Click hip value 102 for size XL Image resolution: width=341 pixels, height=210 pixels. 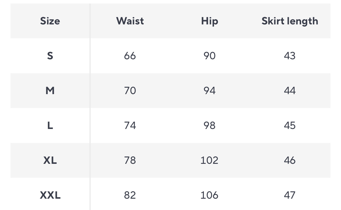coord(210,160)
